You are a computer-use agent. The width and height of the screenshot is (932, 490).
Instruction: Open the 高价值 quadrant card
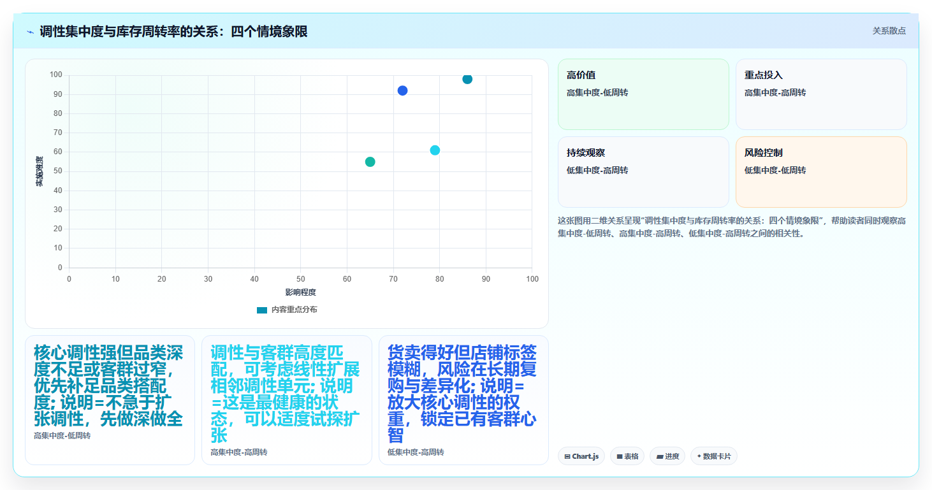pyautogui.click(x=643, y=94)
